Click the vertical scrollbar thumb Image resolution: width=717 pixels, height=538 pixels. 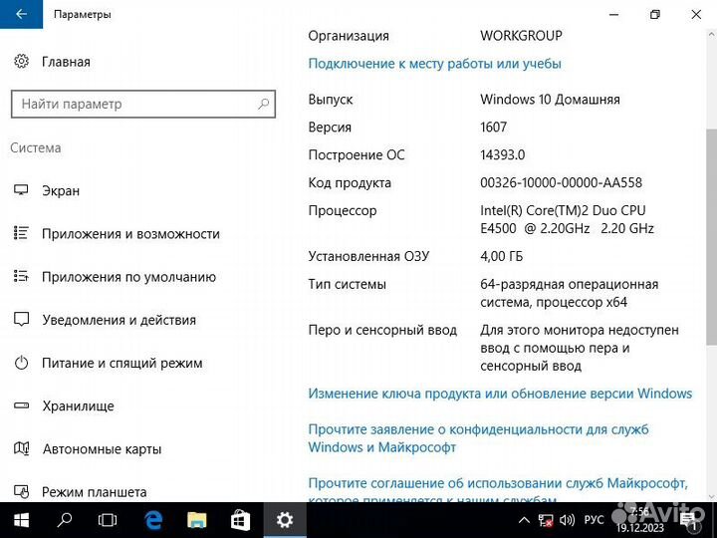coord(711,238)
